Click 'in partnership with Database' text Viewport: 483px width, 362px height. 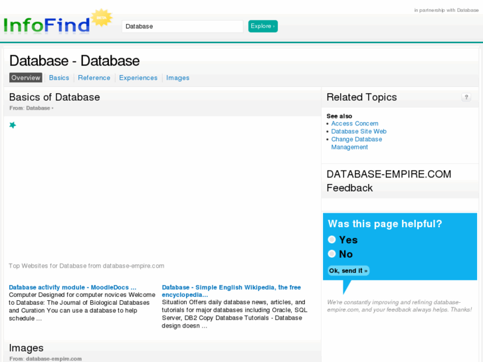tap(446, 10)
